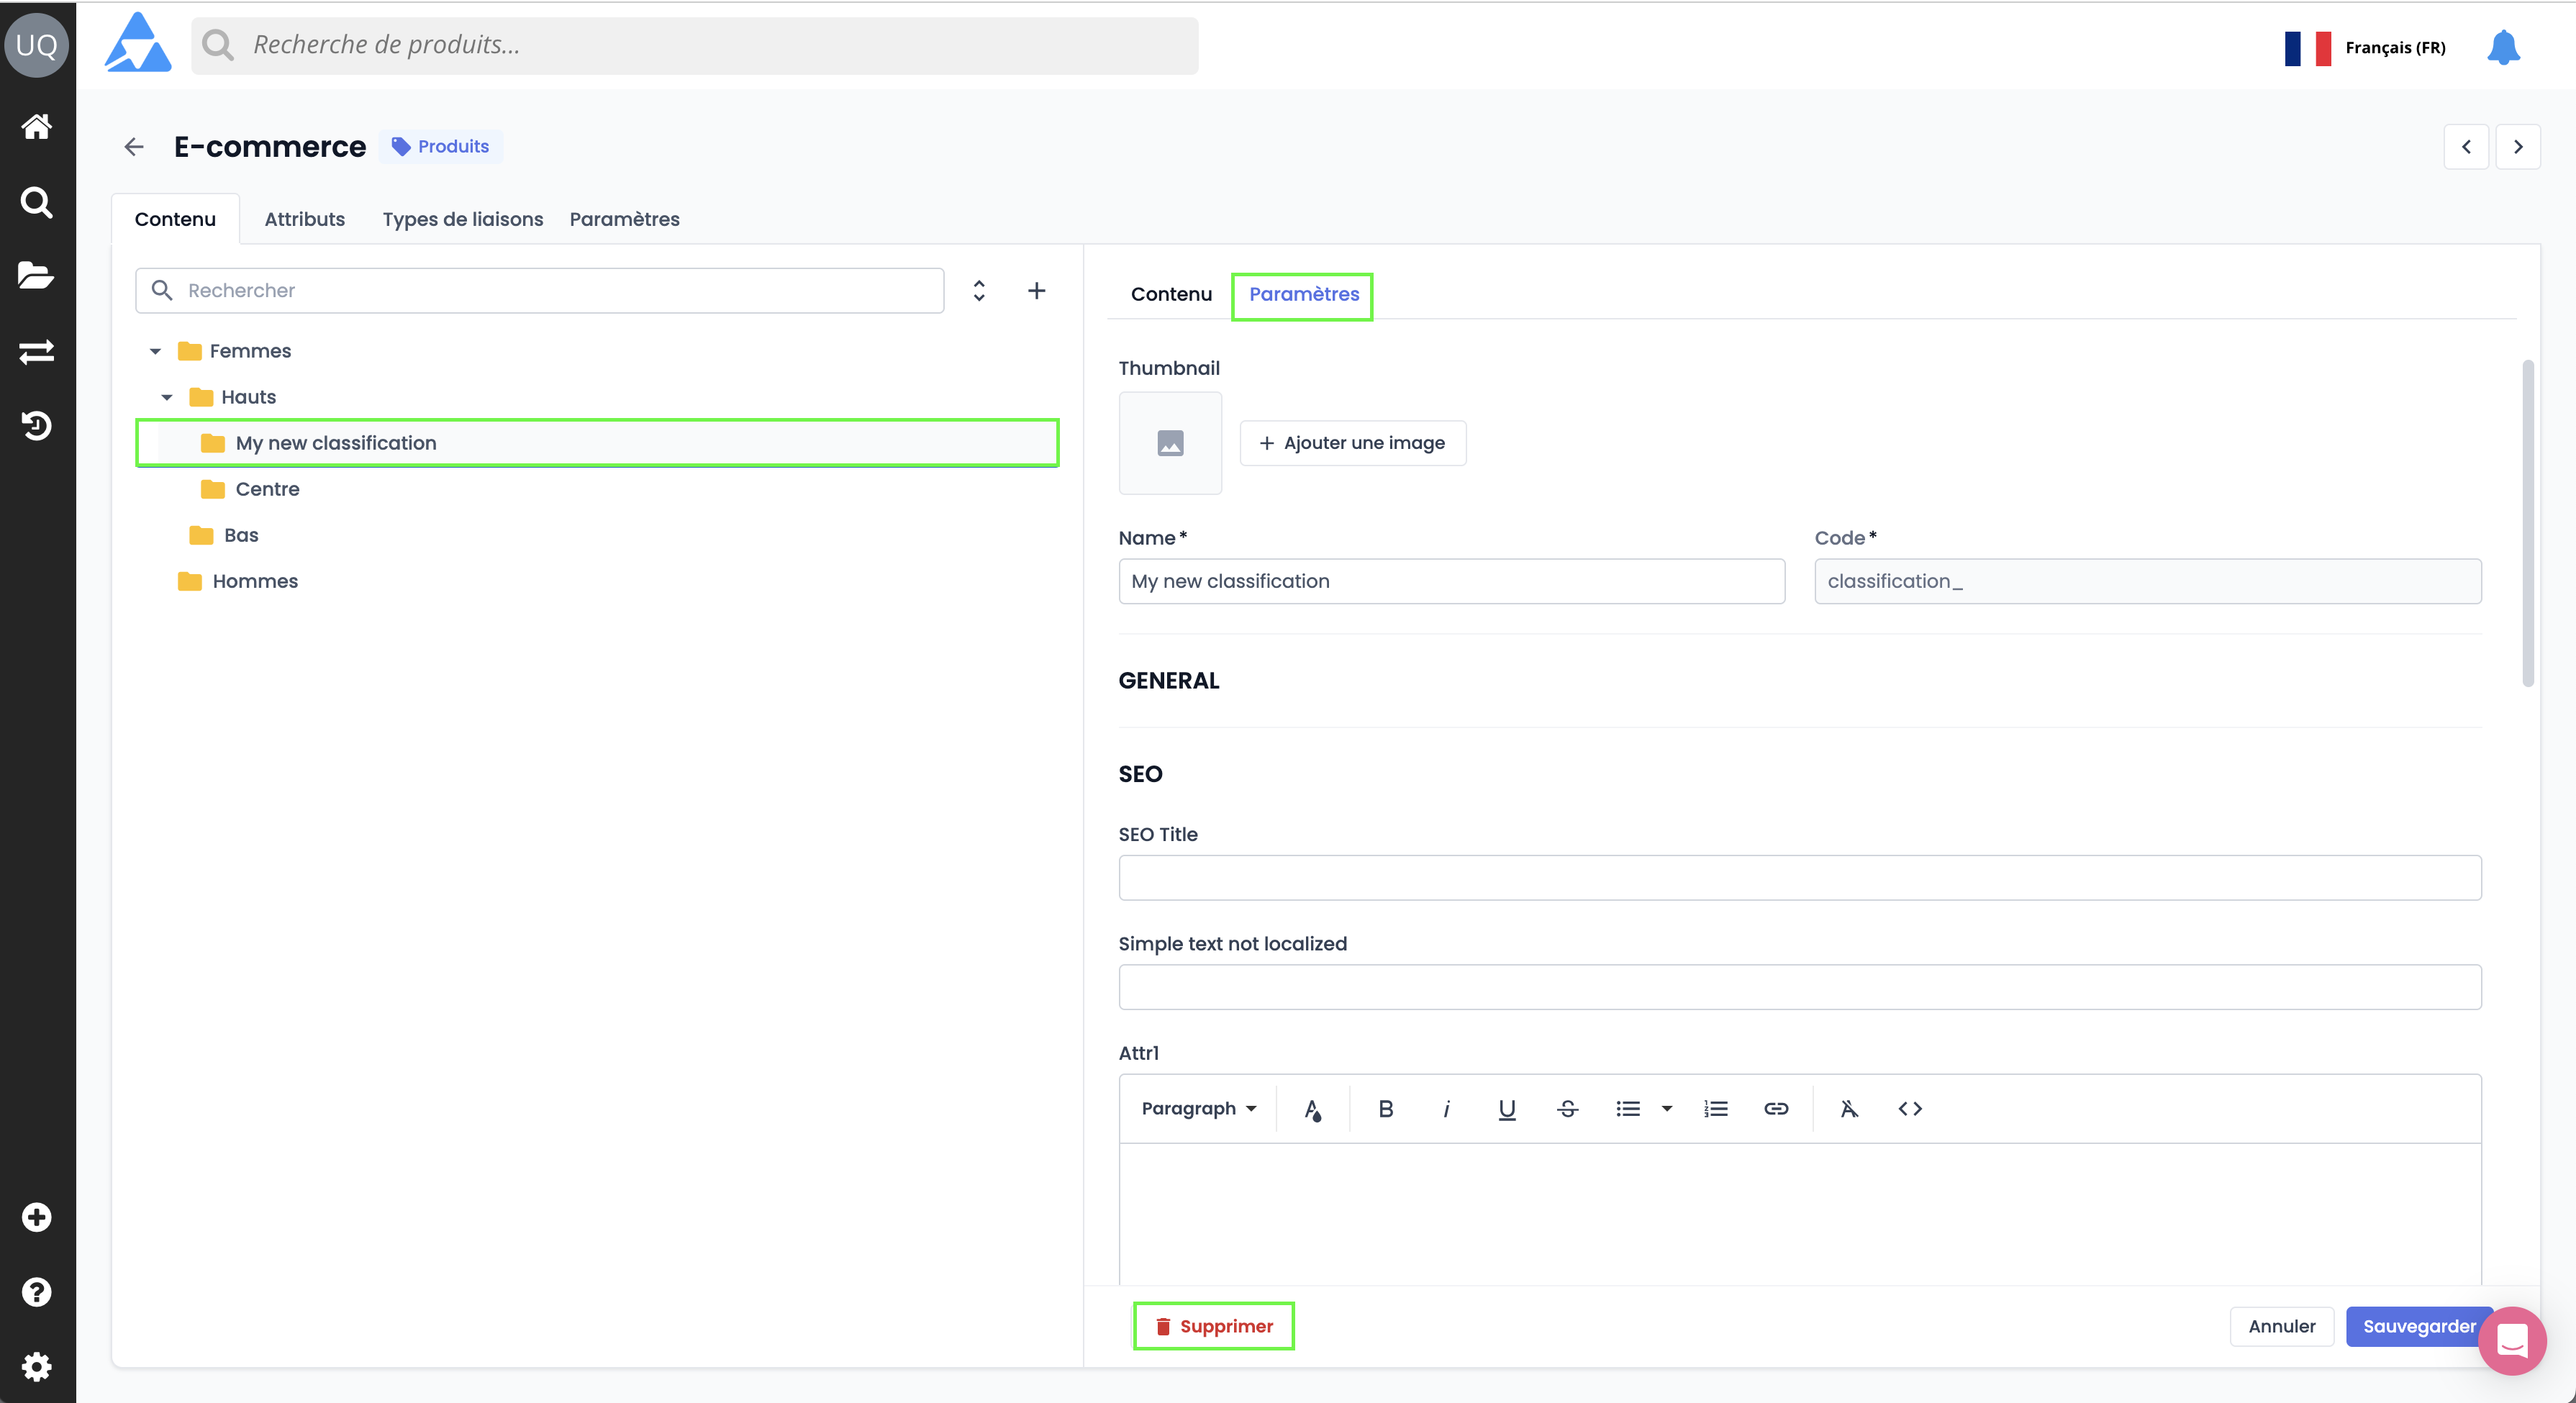
Task: Click the SEO Title input field
Action: [1800, 878]
